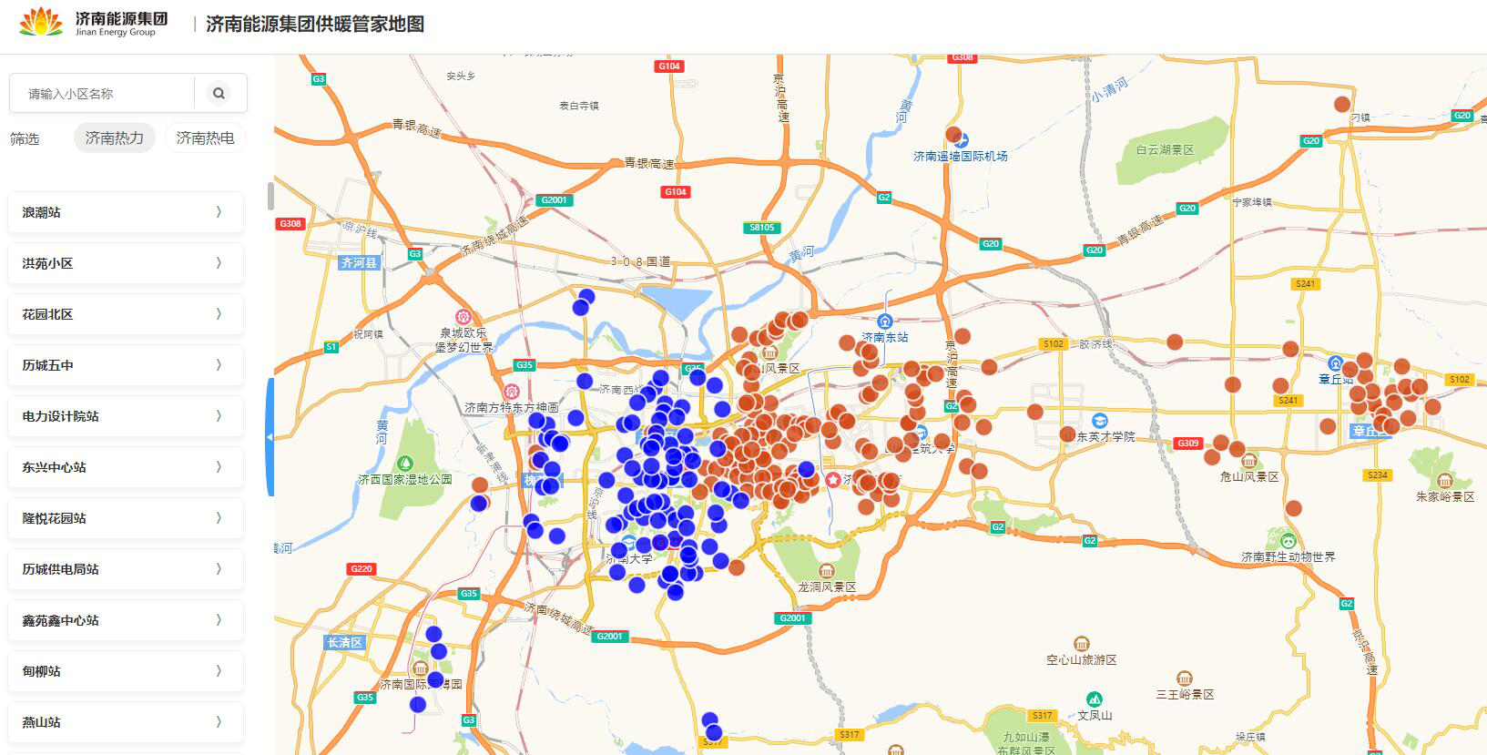
Task: Expand the 燕山站 chevron
Action: tap(219, 722)
